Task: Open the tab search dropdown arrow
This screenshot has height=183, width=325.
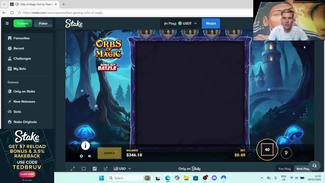Action: point(4,4)
